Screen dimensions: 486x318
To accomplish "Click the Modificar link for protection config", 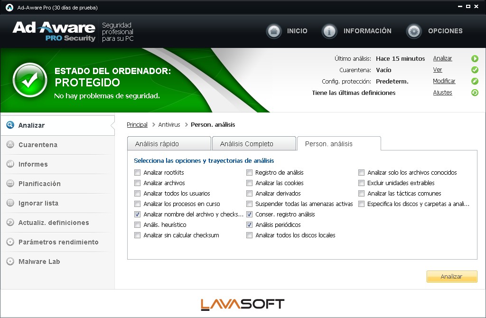I will (444, 81).
